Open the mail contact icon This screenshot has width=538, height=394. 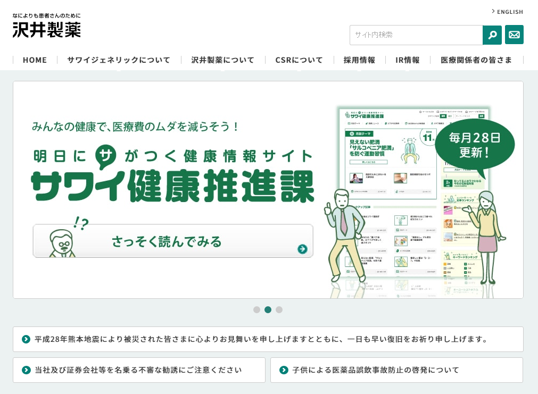[x=514, y=35]
